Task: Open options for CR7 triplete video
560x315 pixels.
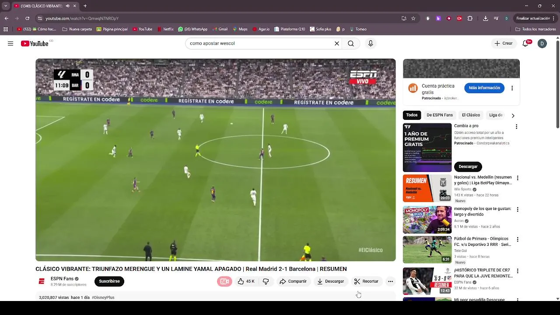Action: (x=518, y=271)
